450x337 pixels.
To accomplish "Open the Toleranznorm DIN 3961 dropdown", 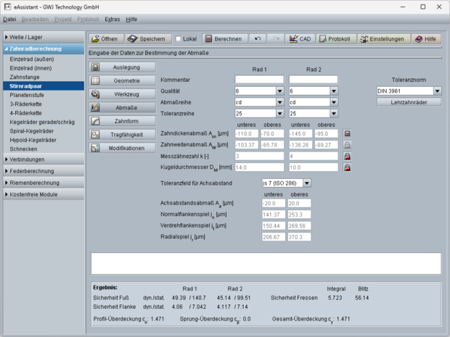I will [x=437, y=91].
